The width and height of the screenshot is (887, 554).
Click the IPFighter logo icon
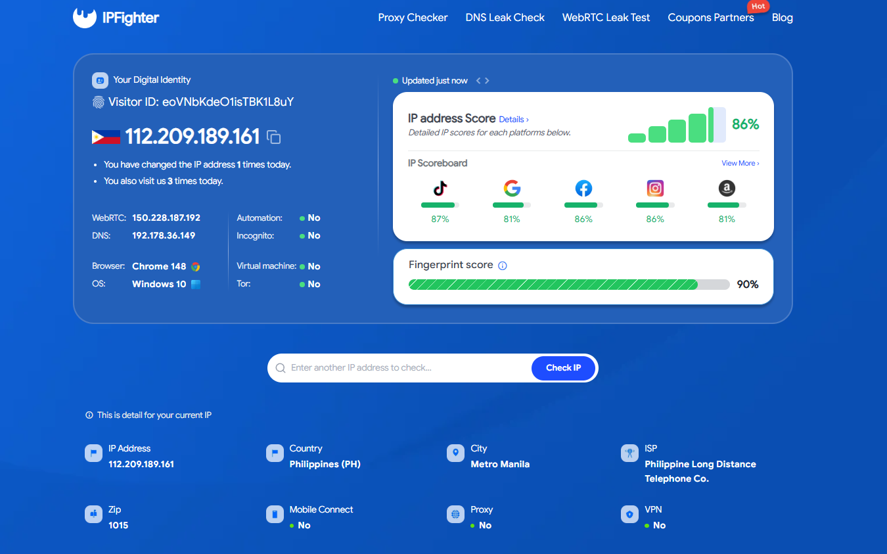(x=85, y=18)
